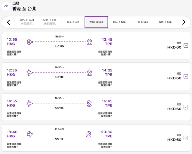Click departure time 18:40
Image resolution: width=192 pixels, height=154 pixels.
point(12,132)
